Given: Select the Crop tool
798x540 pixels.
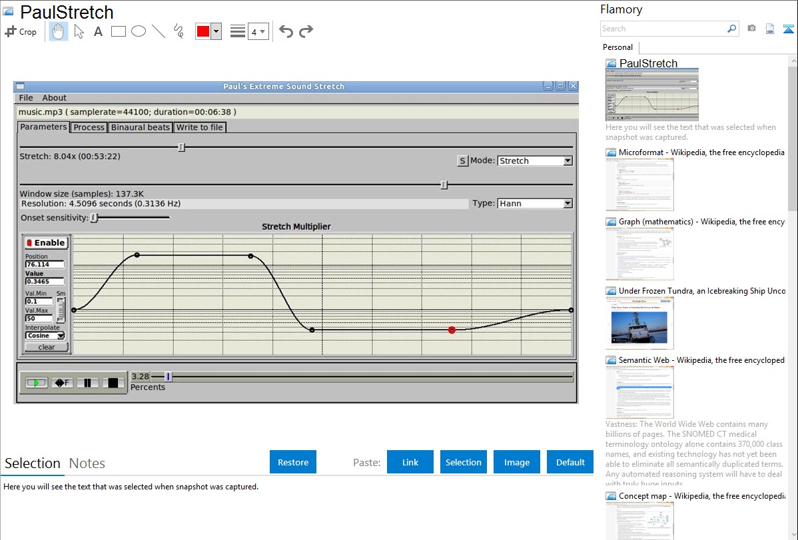Looking at the screenshot, I should [x=21, y=31].
